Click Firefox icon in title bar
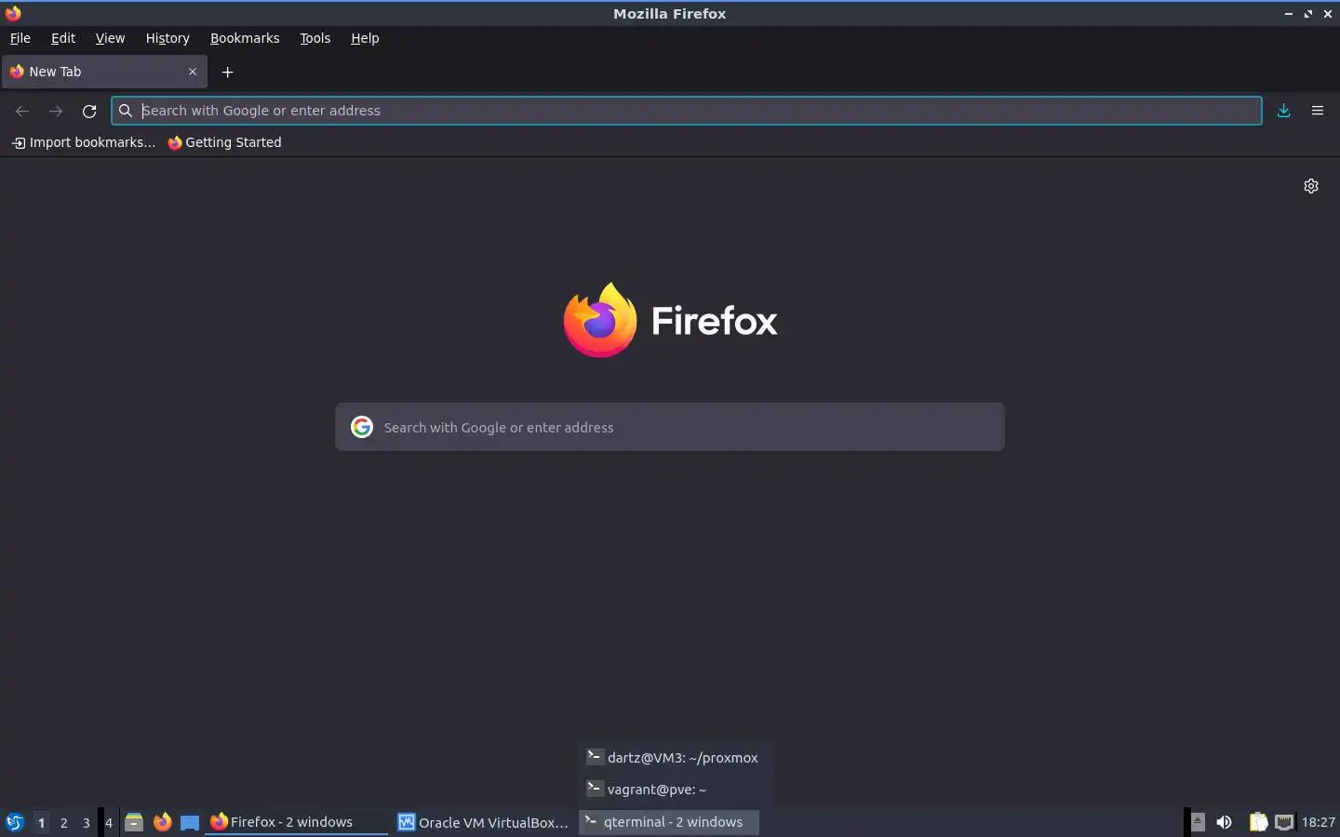The image size is (1340, 837). click(x=13, y=13)
